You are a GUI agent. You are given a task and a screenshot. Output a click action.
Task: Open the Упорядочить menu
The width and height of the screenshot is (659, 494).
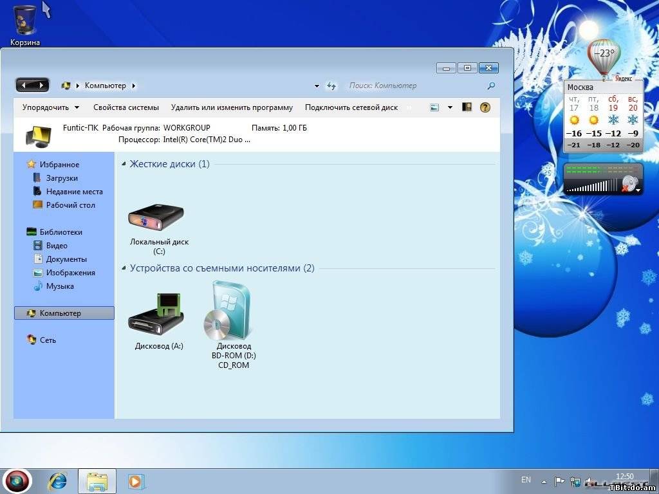(51, 107)
